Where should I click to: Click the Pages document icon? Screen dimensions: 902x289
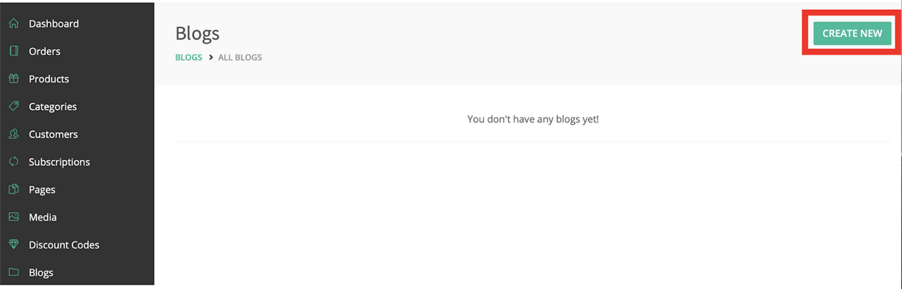[x=14, y=189]
